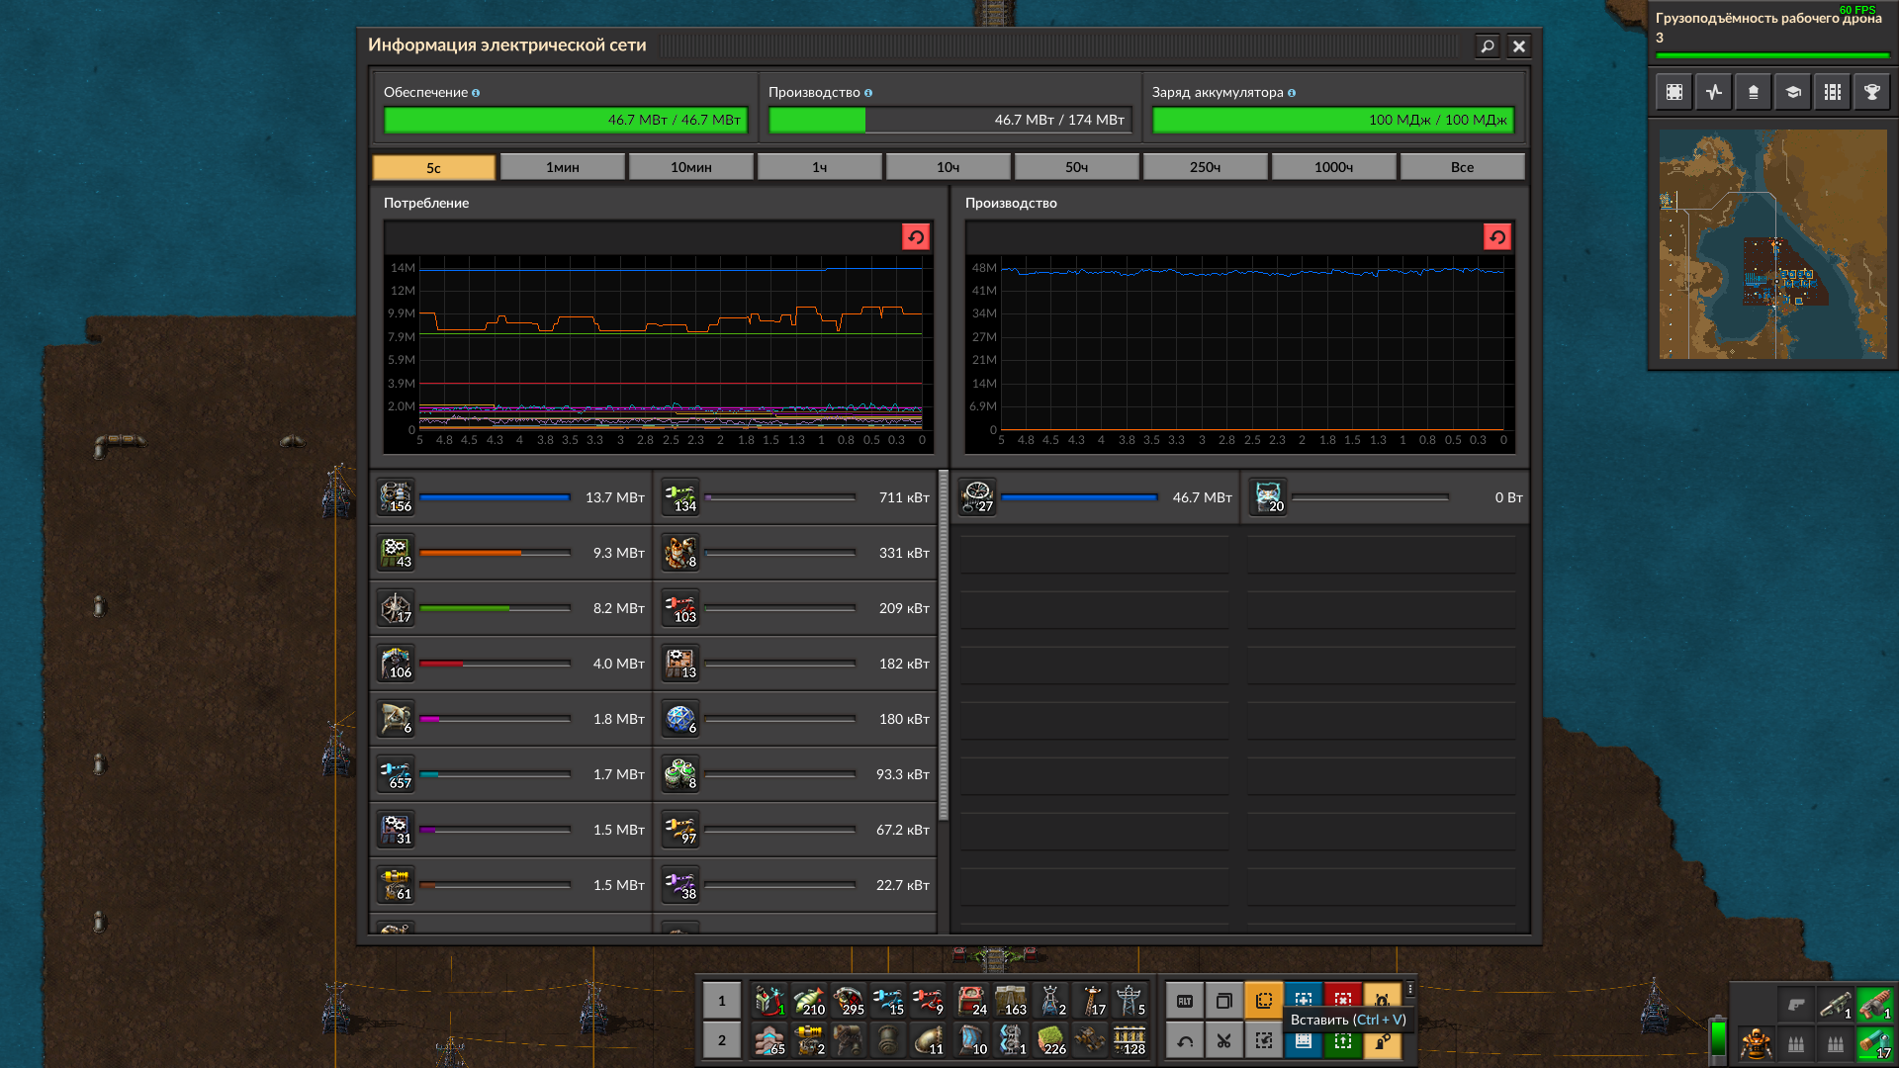Image resolution: width=1899 pixels, height=1068 pixels.
Task: Toggle the 331 кВт consumer icon with count 8
Action: 680,553
